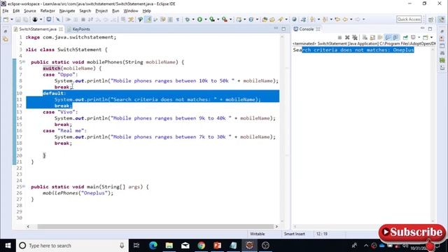The height and width of the screenshot is (252, 448).
Task: Toggle Show Console on standard output
Action: point(388,37)
